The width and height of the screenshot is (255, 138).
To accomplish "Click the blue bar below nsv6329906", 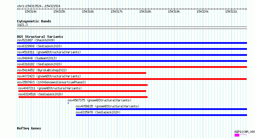I will click(132, 49).
